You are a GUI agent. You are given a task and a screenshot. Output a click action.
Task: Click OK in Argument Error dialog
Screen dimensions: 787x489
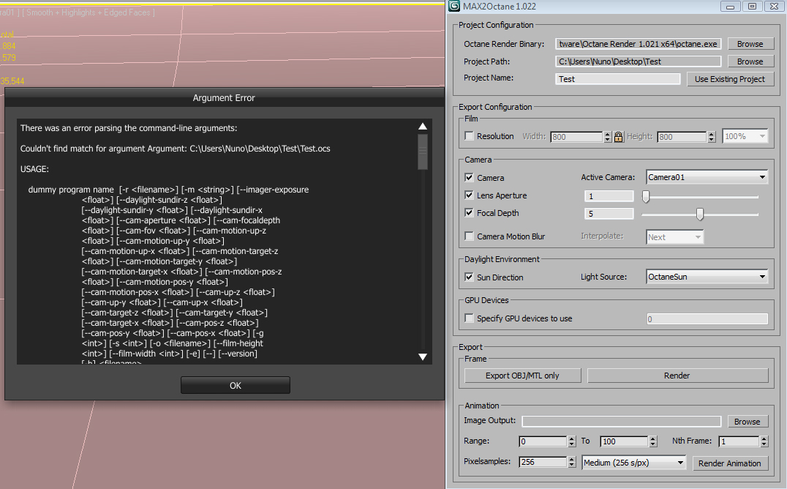coord(236,386)
